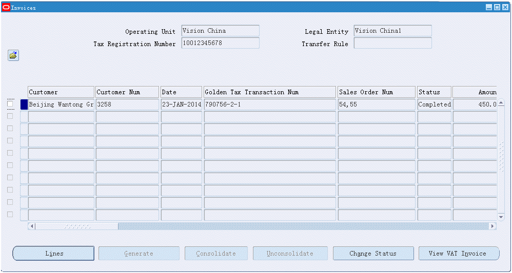Select the customer cell Beijing Wantong Gr
The width and height of the screenshot is (512, 273).
[x=62, y=104]
